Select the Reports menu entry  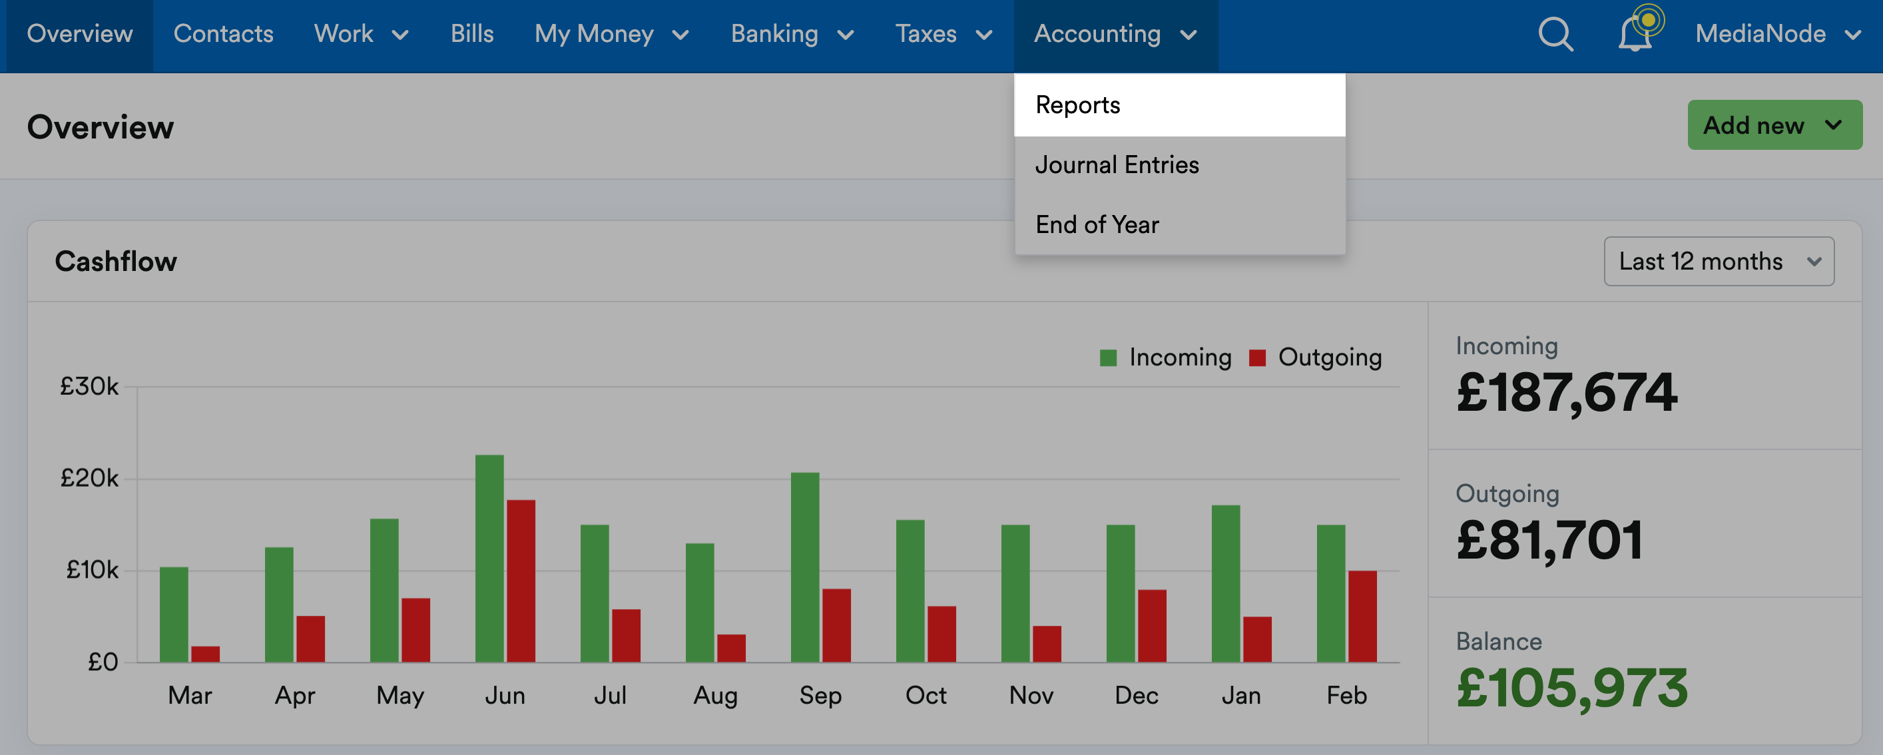pos(1077,105)
